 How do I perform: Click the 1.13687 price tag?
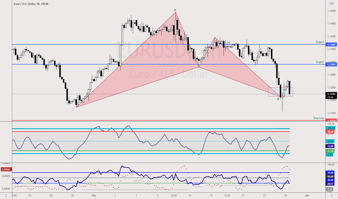pos(331,45)
